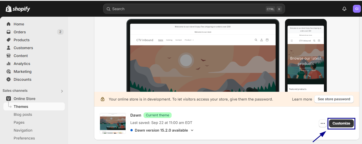Click See store password button

[x=334, y=99]
